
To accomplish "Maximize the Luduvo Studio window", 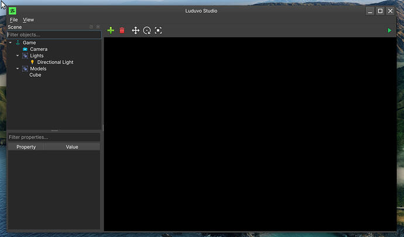I will [x=380, y=11].
